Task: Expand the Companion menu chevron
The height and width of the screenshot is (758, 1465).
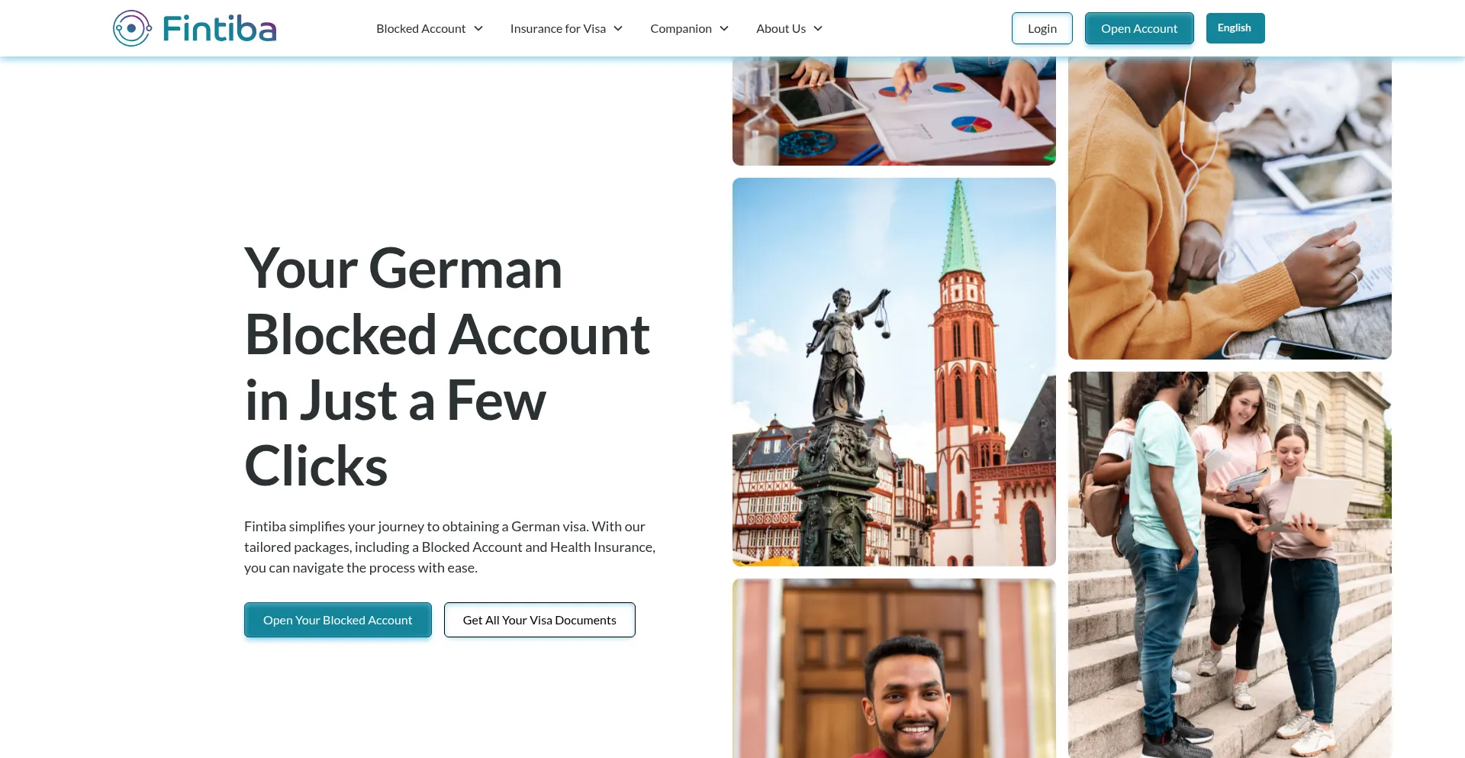Action: click(x=724, y=29)
